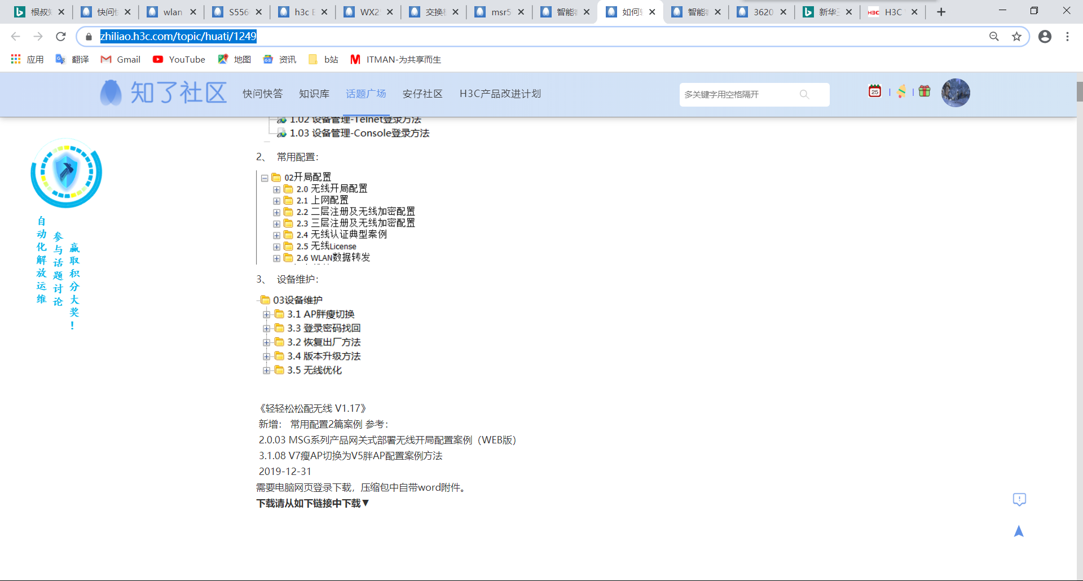The image size is (1083, 581).
Task: Open a new browser tab
Action: click(x=941, y=12)
